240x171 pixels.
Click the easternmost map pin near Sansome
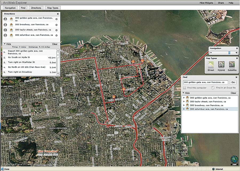tap(142, 61)
